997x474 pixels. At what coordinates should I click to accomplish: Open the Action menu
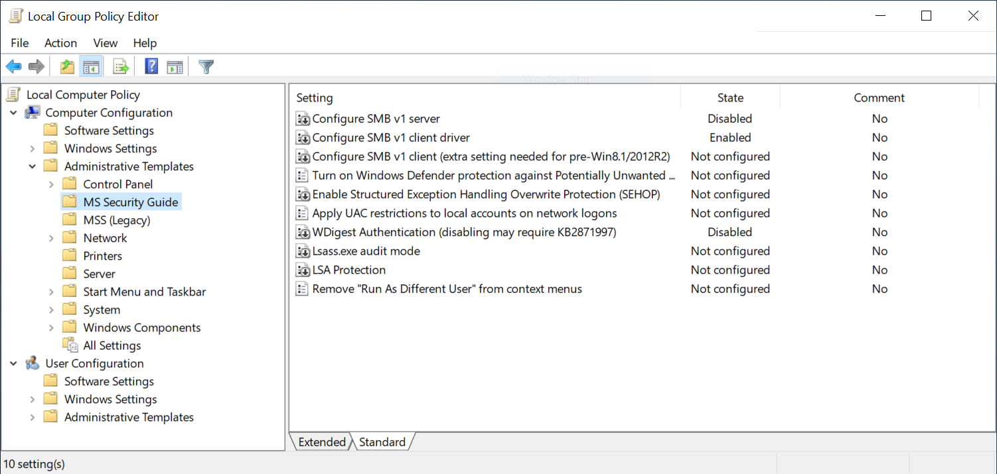pyautogui.click(x=60, y=43)
